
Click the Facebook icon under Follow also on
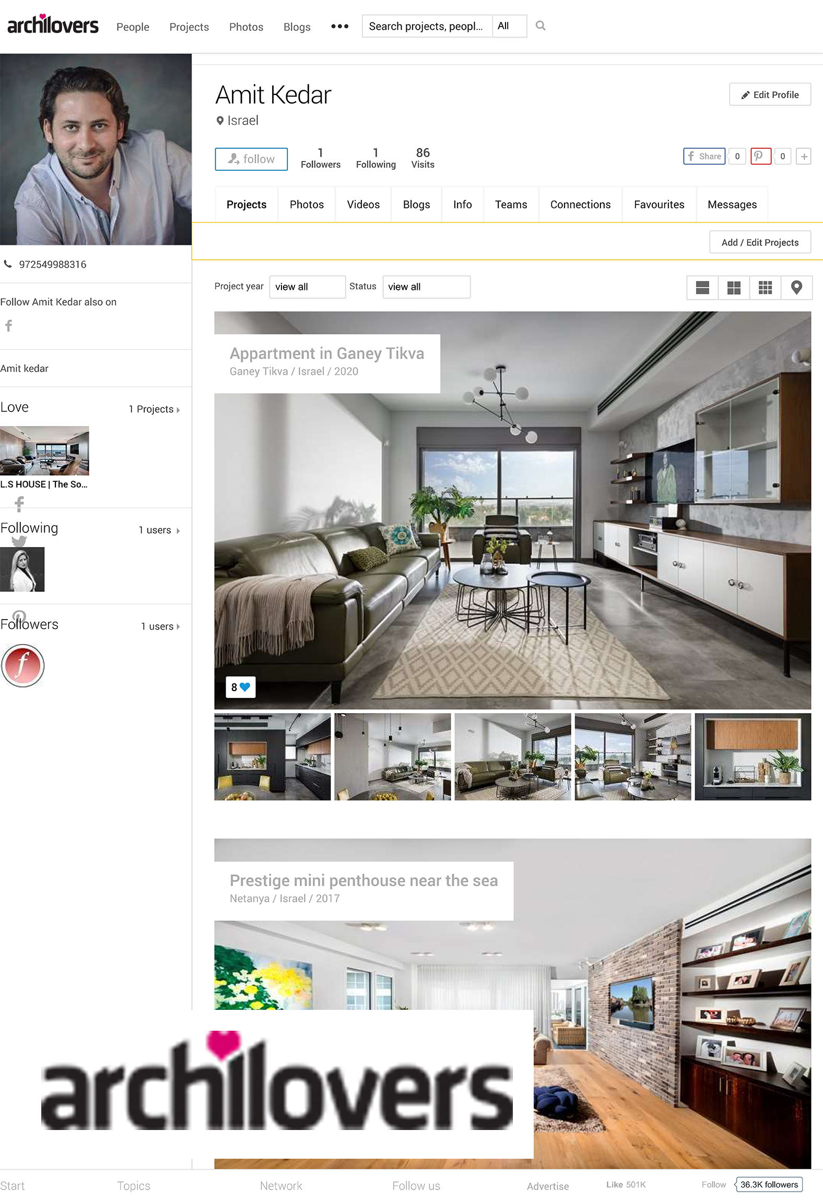(9, 326)
